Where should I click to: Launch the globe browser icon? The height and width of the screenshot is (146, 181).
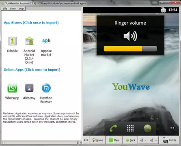[147, 128]
